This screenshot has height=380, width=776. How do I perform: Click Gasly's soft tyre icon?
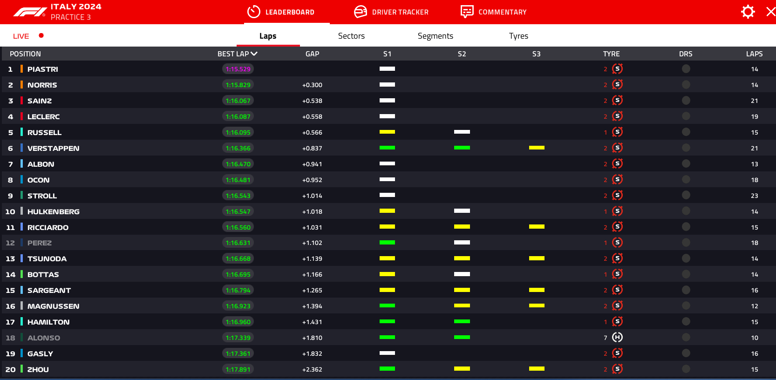(x=617, y=353)
